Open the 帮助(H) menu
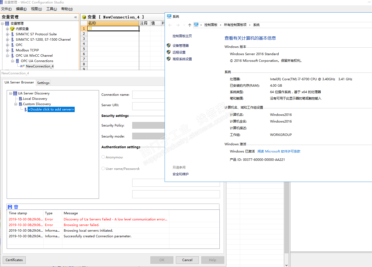This screenshot has height=267, width=372. click(67, 9)
